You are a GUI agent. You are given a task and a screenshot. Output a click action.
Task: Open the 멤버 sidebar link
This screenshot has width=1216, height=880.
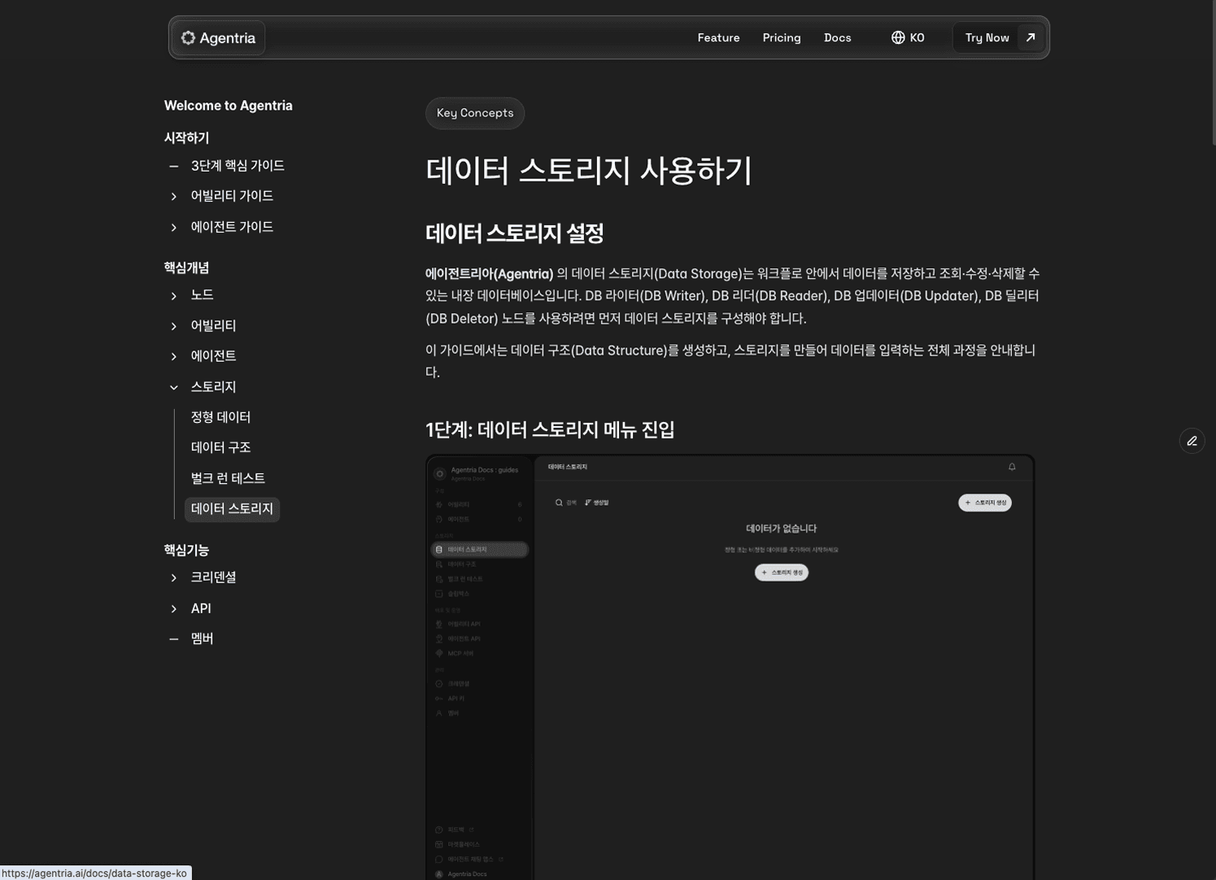pos(202,639)
